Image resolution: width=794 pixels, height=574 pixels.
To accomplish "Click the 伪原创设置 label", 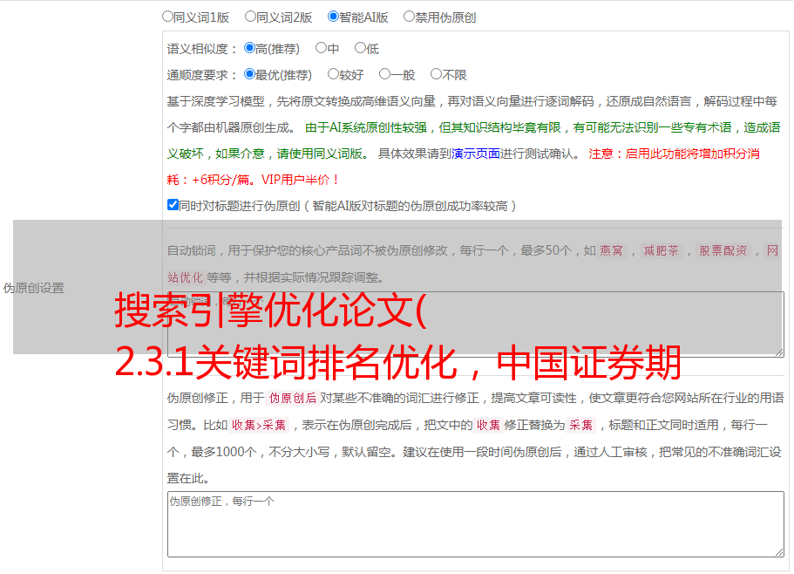I will [x=33, y=288].
